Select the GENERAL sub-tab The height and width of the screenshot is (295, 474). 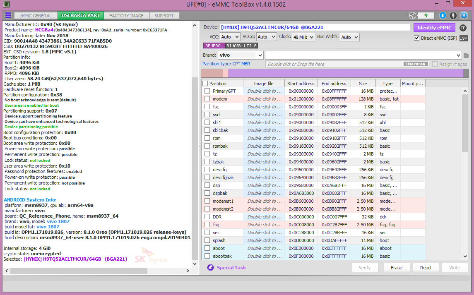214,46
